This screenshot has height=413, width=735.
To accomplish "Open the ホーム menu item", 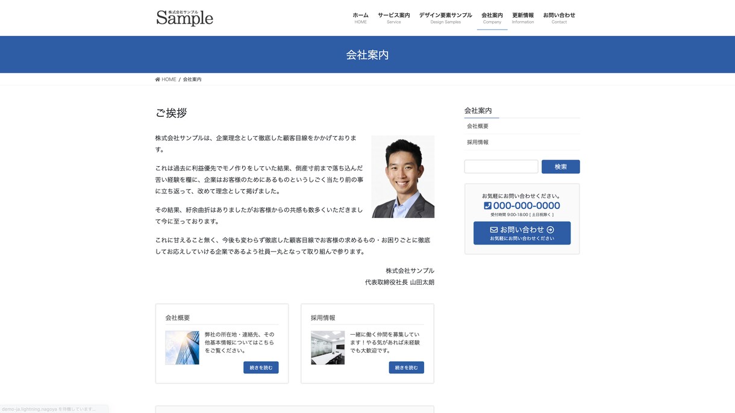I will click(x=360, y=18).
